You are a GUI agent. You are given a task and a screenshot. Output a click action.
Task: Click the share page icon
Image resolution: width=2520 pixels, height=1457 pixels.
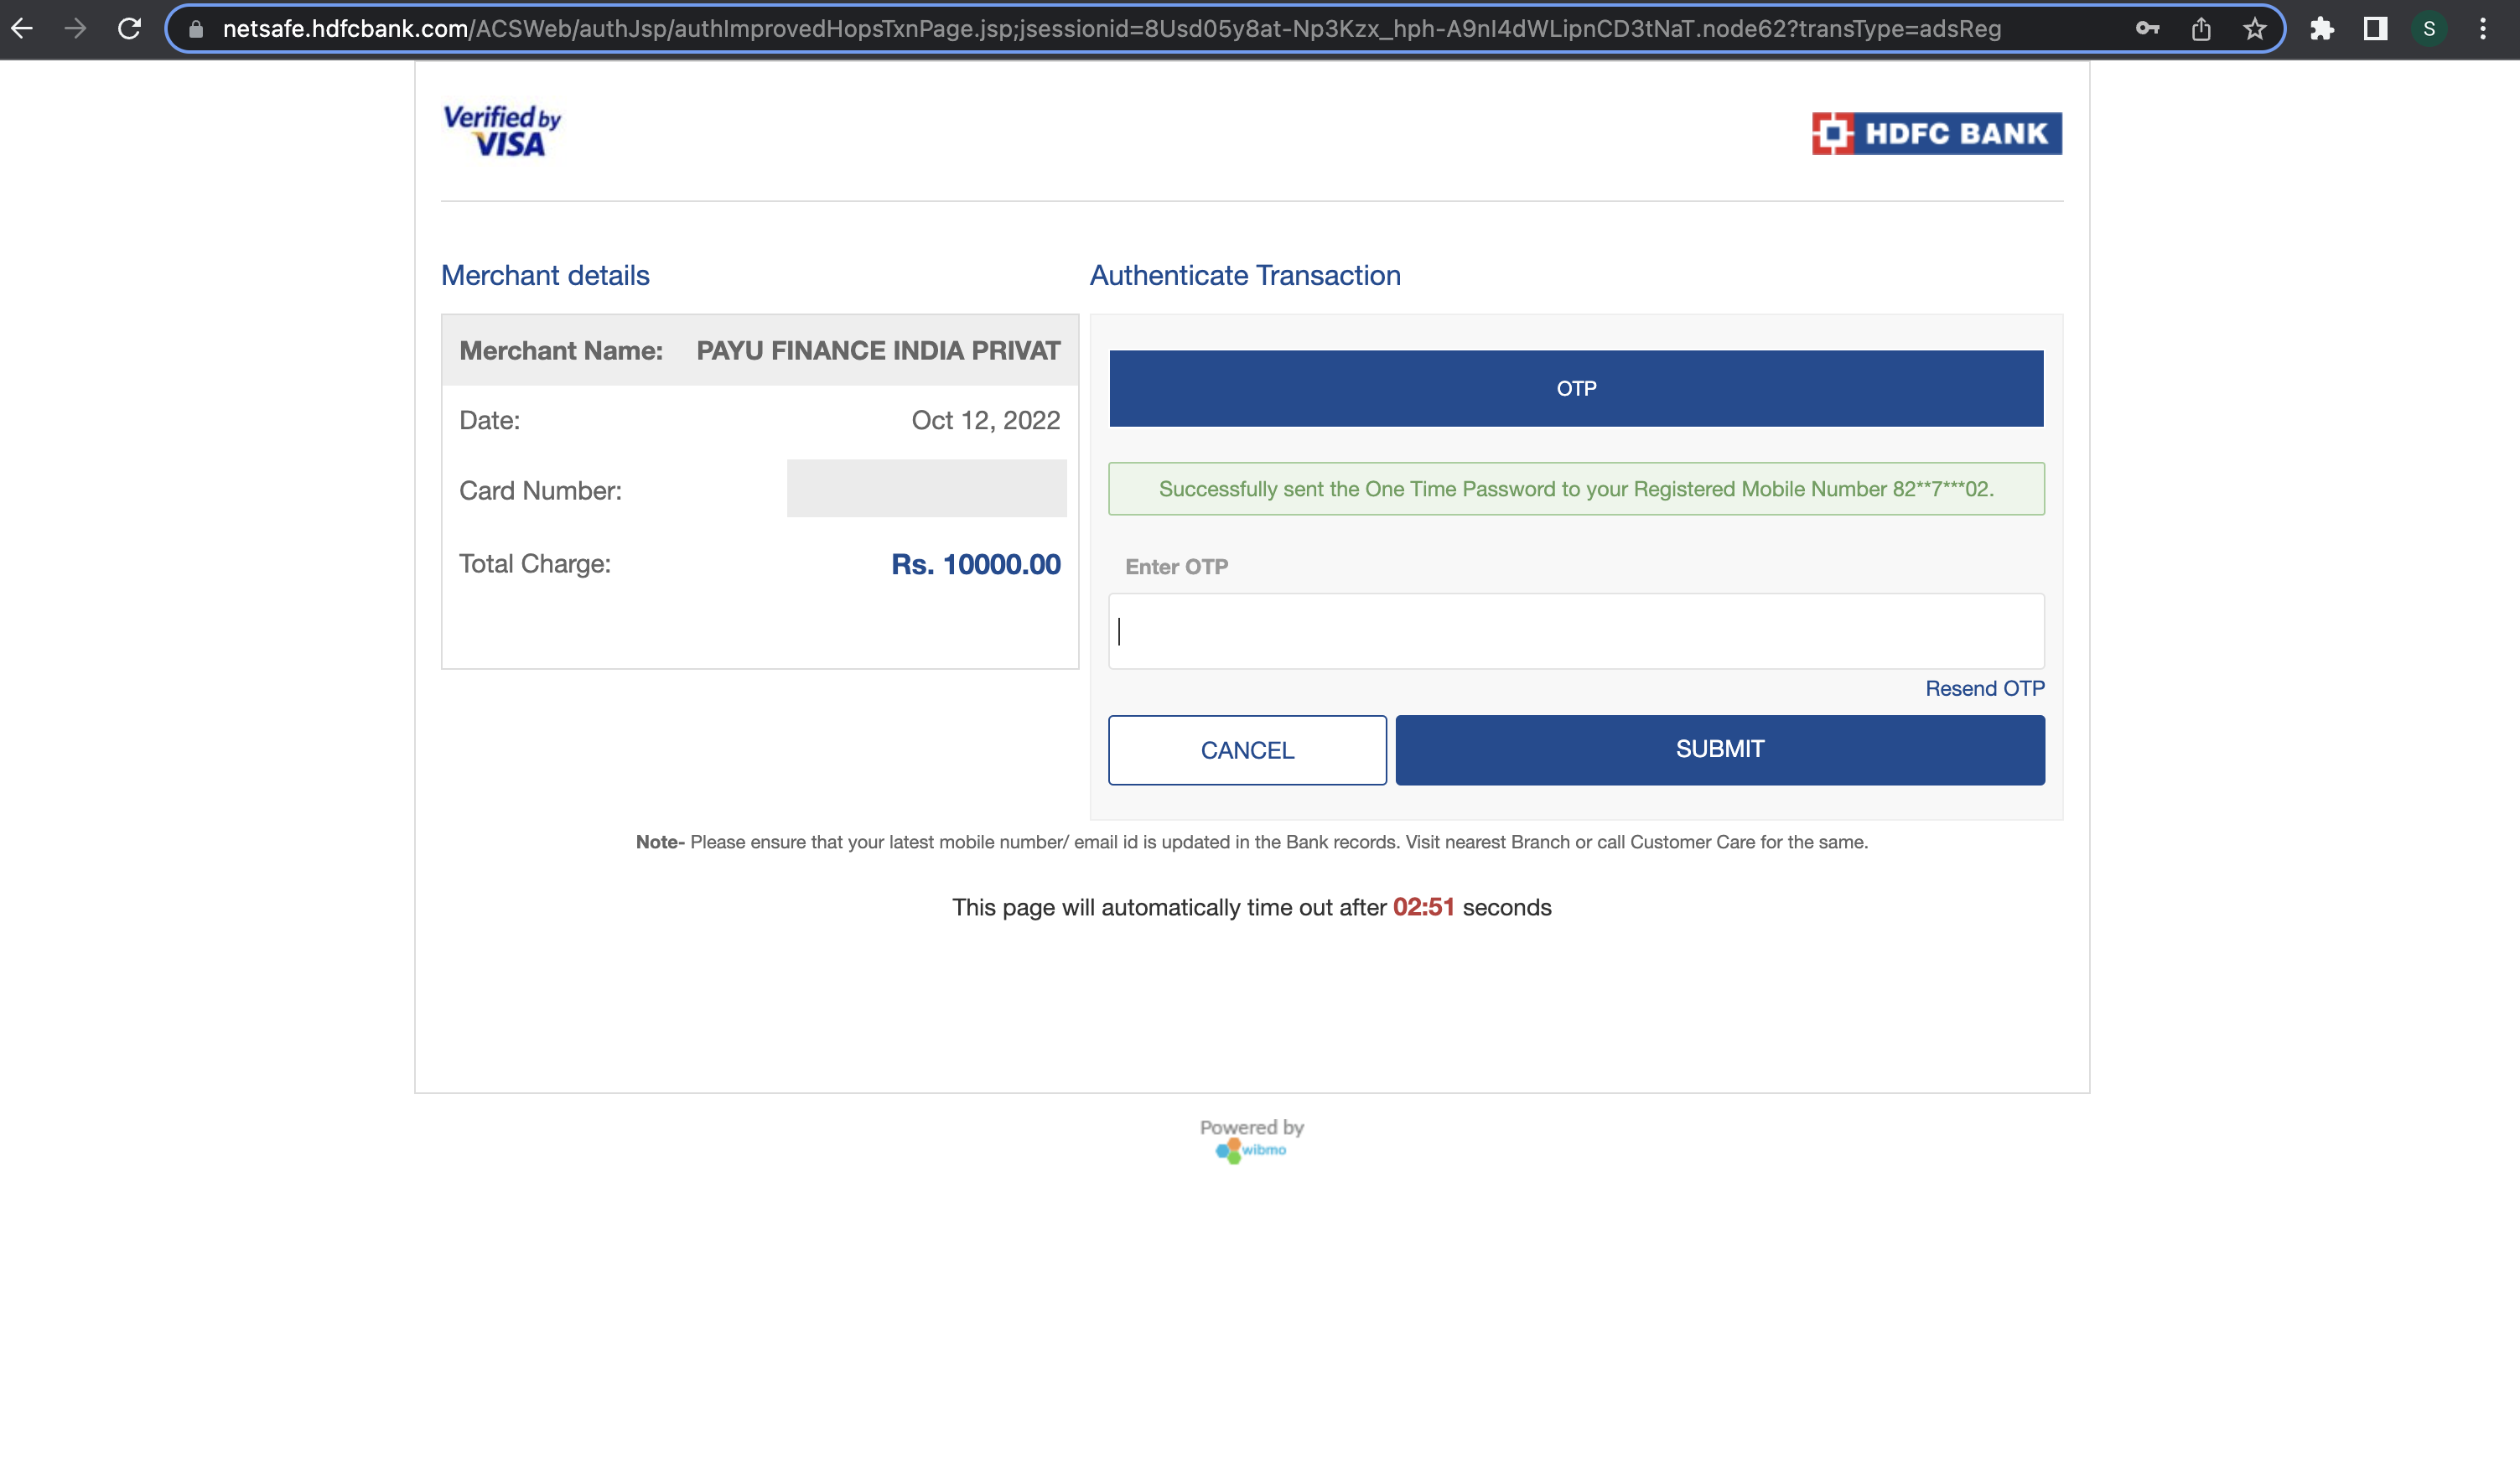[x=2201, y=29]
